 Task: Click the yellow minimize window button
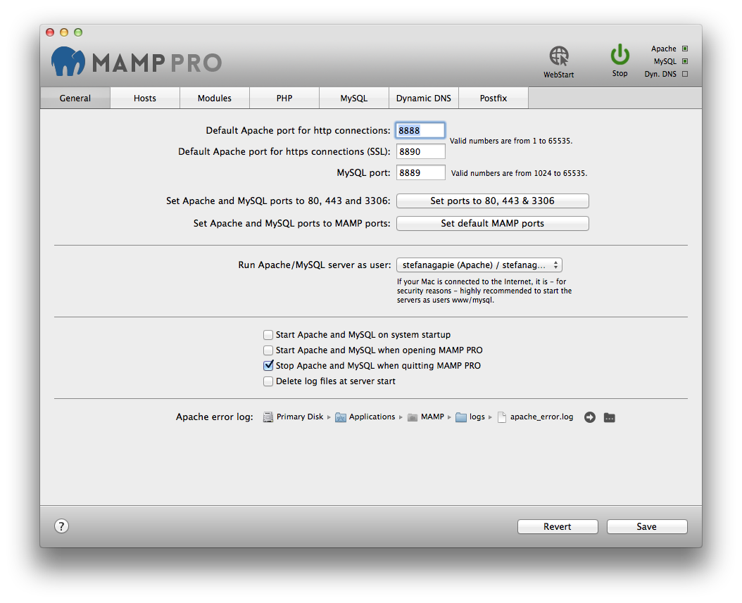click(64, 32)
